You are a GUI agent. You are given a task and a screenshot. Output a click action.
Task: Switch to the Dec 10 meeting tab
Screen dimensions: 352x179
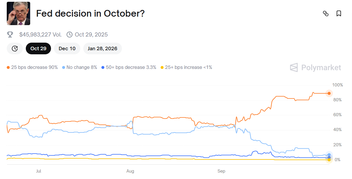click(x=67, y=48)
